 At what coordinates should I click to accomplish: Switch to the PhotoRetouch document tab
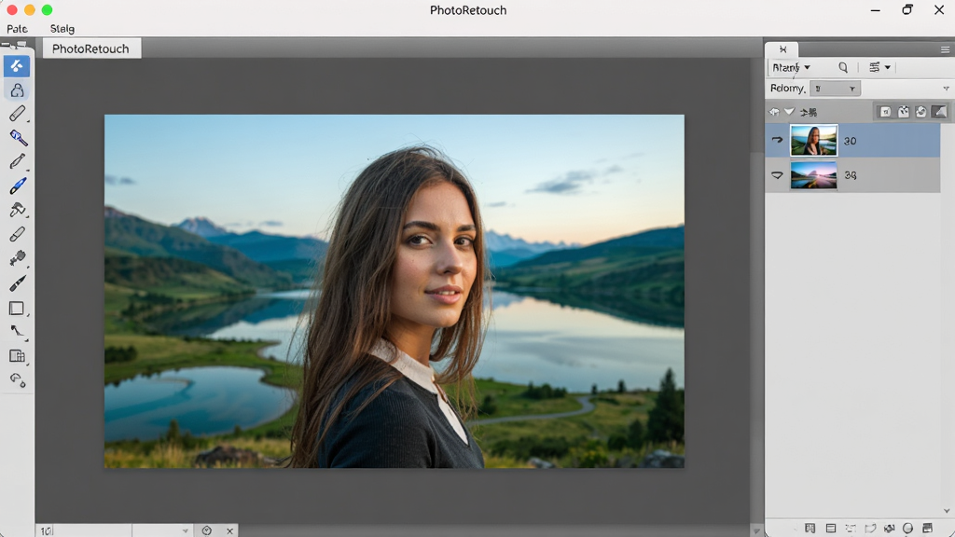click(91, 48)
